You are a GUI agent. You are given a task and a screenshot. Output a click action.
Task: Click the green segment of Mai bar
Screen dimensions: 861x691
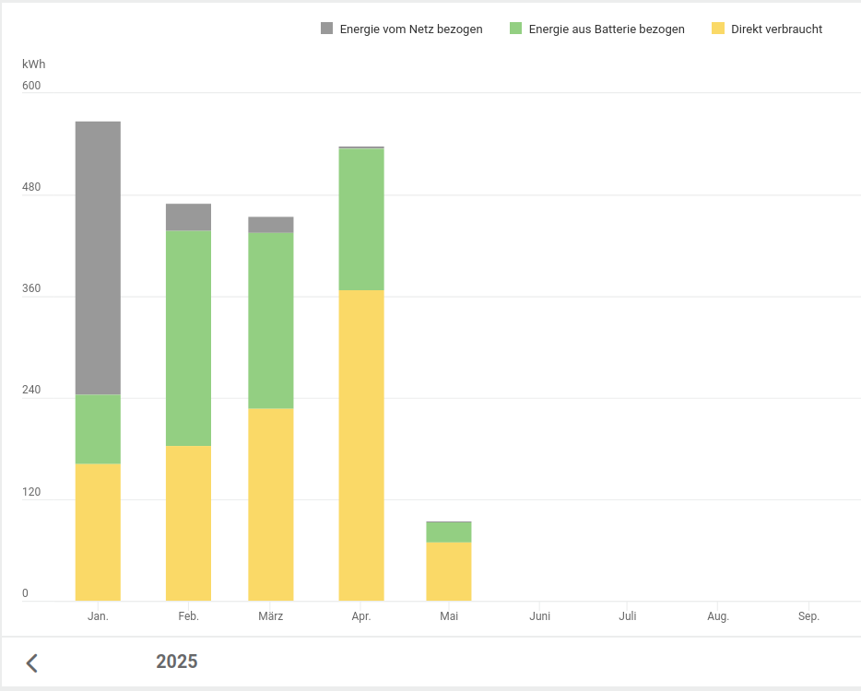pyautogui.click(x=449, y=533)
